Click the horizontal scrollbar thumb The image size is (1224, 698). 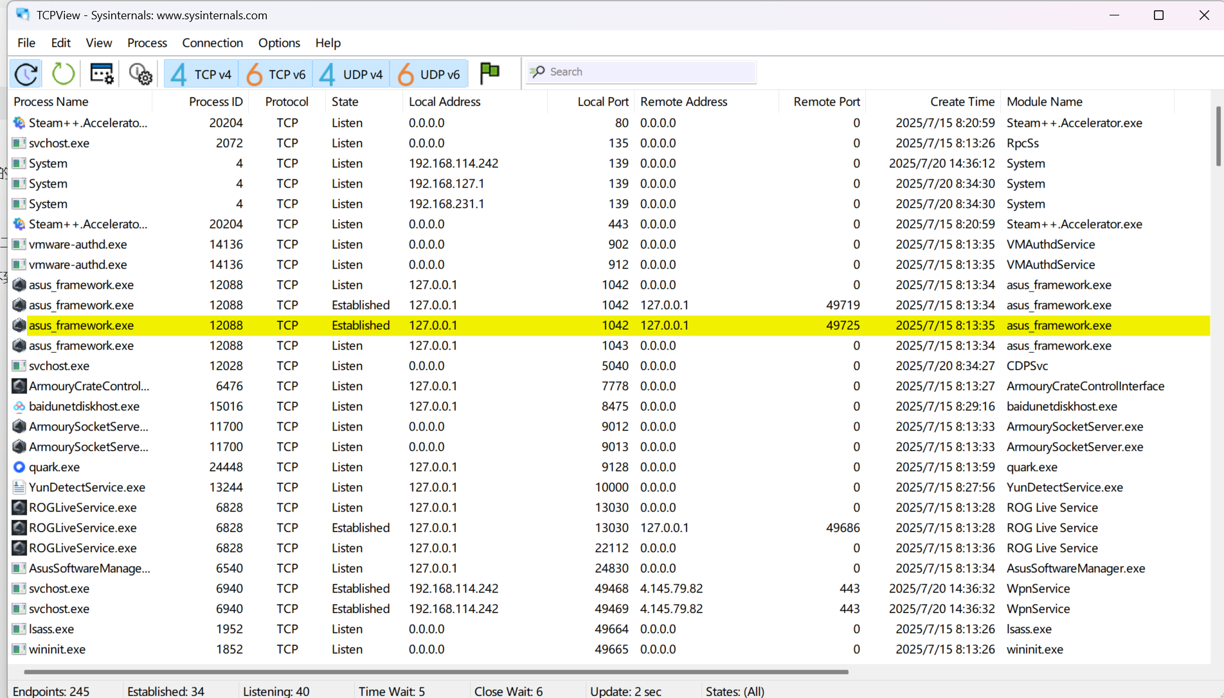(x=436, y=672)
